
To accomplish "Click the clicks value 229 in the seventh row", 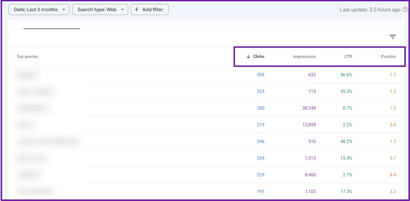I will (260, 175).
